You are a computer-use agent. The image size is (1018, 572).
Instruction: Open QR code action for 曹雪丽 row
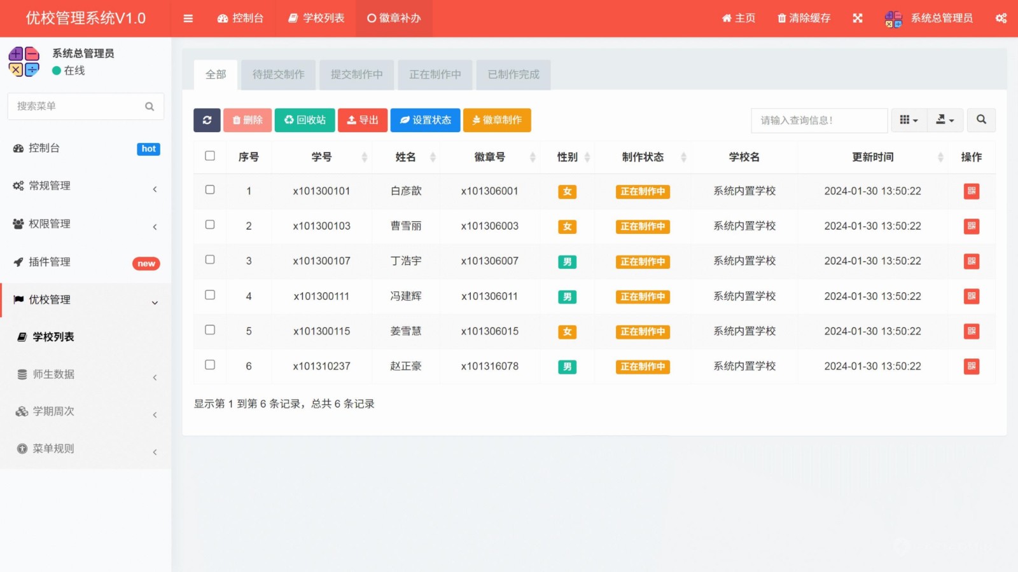tap(971, 226)
